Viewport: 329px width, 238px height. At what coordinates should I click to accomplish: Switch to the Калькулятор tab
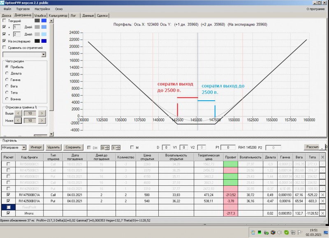point(58,16)
